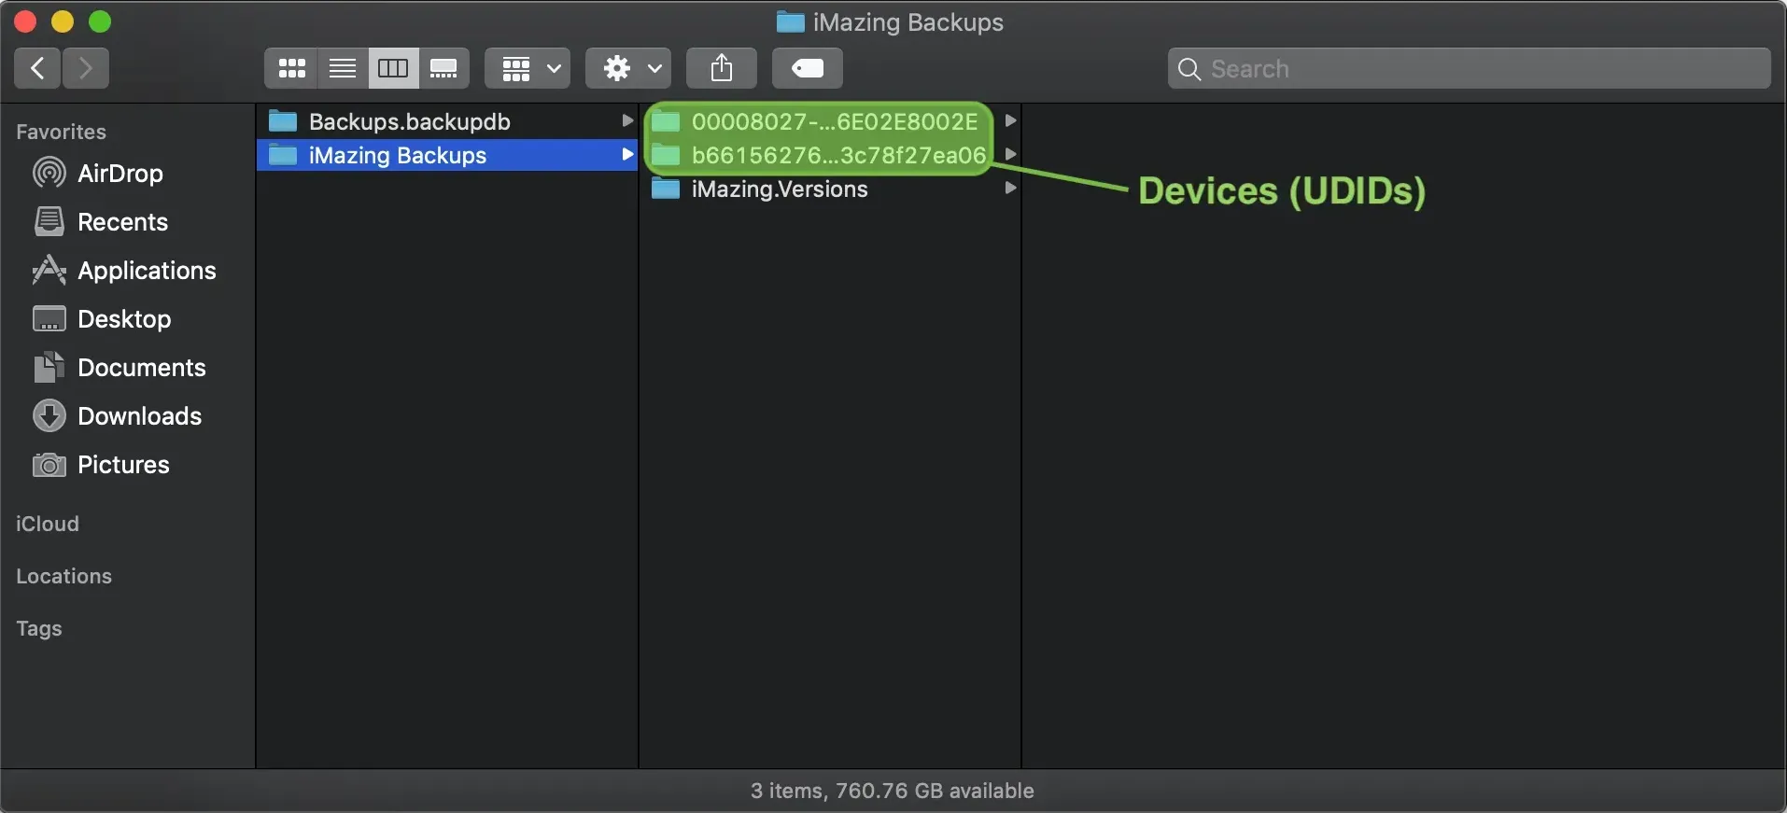Click the Backups.backupdb folder icon
This screenshot has height=813, width=1787.
click(x=283, y=120)
